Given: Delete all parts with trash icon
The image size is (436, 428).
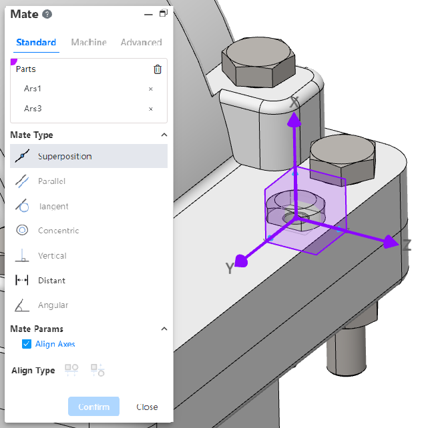Looking at the screenshot, I should point(158,69).
